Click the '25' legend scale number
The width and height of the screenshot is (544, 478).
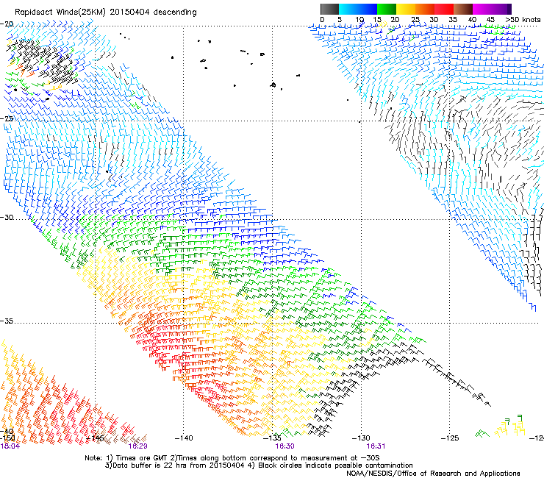click(415, 20)
